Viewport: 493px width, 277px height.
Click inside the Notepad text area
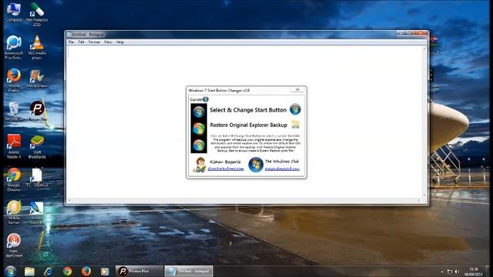click(x=245, y=122)
